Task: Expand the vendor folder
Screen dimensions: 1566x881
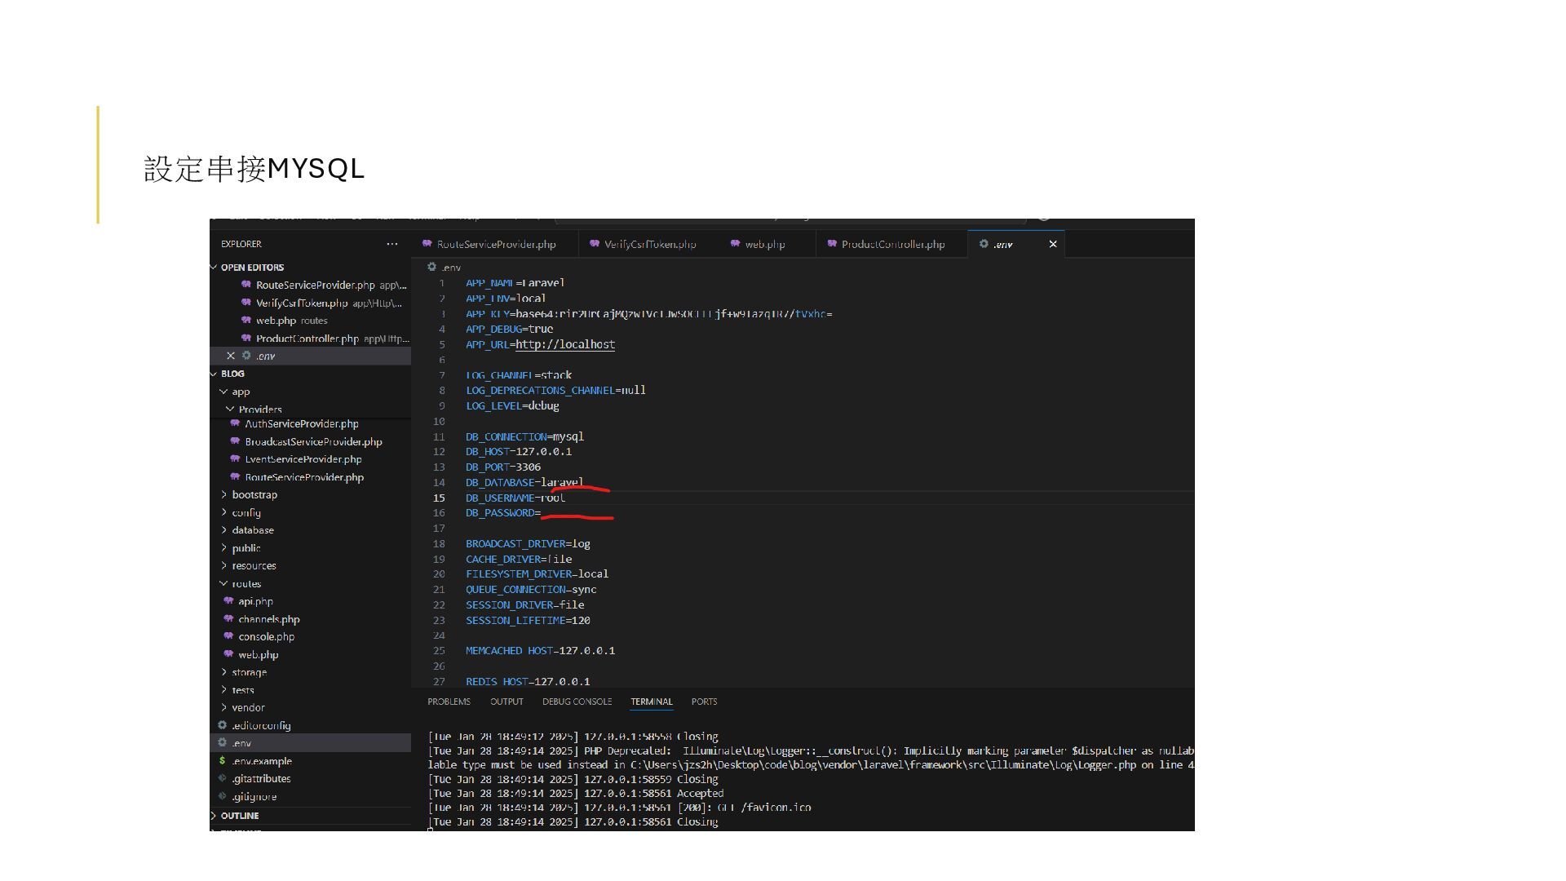Action: click(x=223, y=707)
